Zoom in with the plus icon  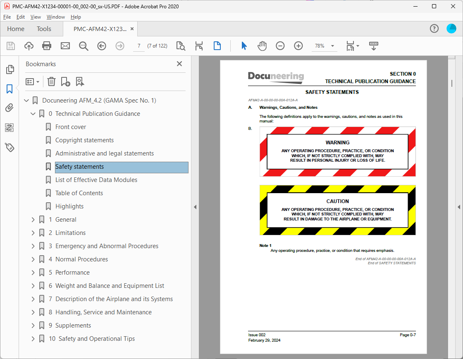coord(298,46)
